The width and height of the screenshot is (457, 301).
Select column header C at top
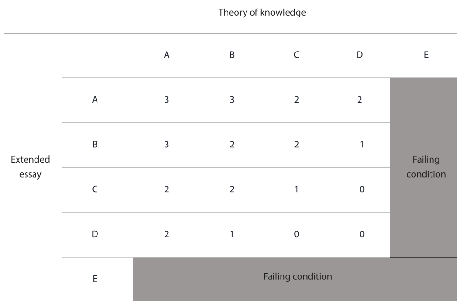click(x=296, y=55)
